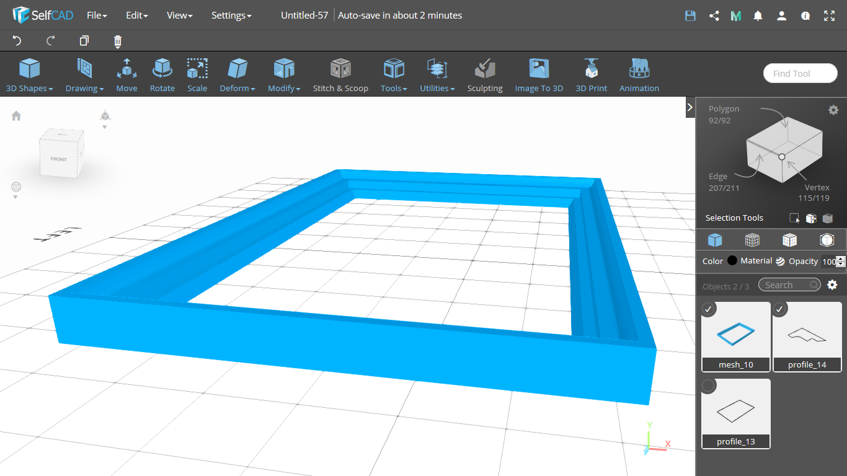847x476 pixels.
Task: Select the mesh_10 thumbnail
Action: [x=736, y=337]
